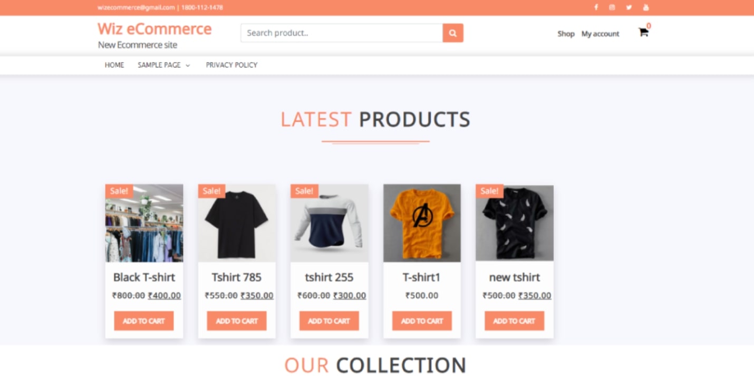Screen dimensions: 754x376
Task: Open the orange Avengers T-shirt1 thumbnail
Action: pos(422,223)
